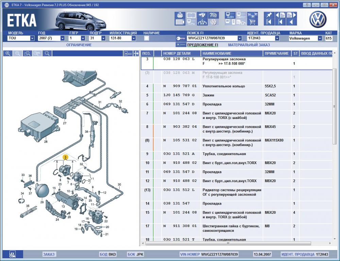This screenshot has height=261, width=340.
Task: Open the NORA icon
Action: tap(191, 22)
